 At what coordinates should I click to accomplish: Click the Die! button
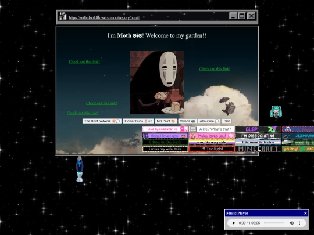(227, 121)
